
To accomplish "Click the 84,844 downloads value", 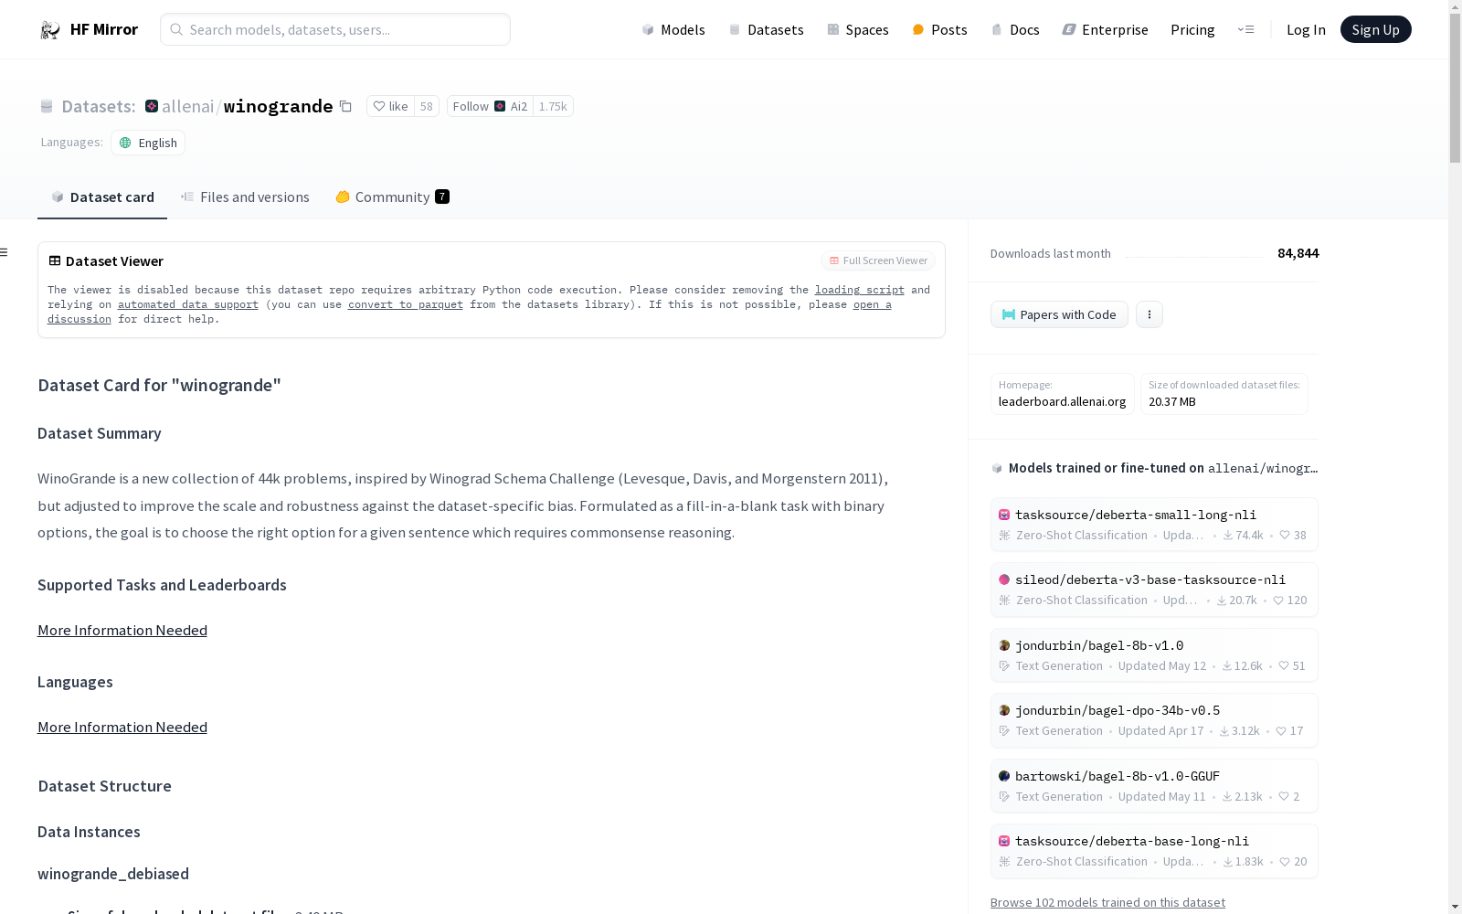I will click(1298, 253).
